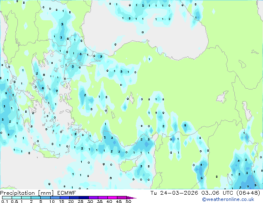
Task: Click the '50' legend scale value
Action: [129, 201]
